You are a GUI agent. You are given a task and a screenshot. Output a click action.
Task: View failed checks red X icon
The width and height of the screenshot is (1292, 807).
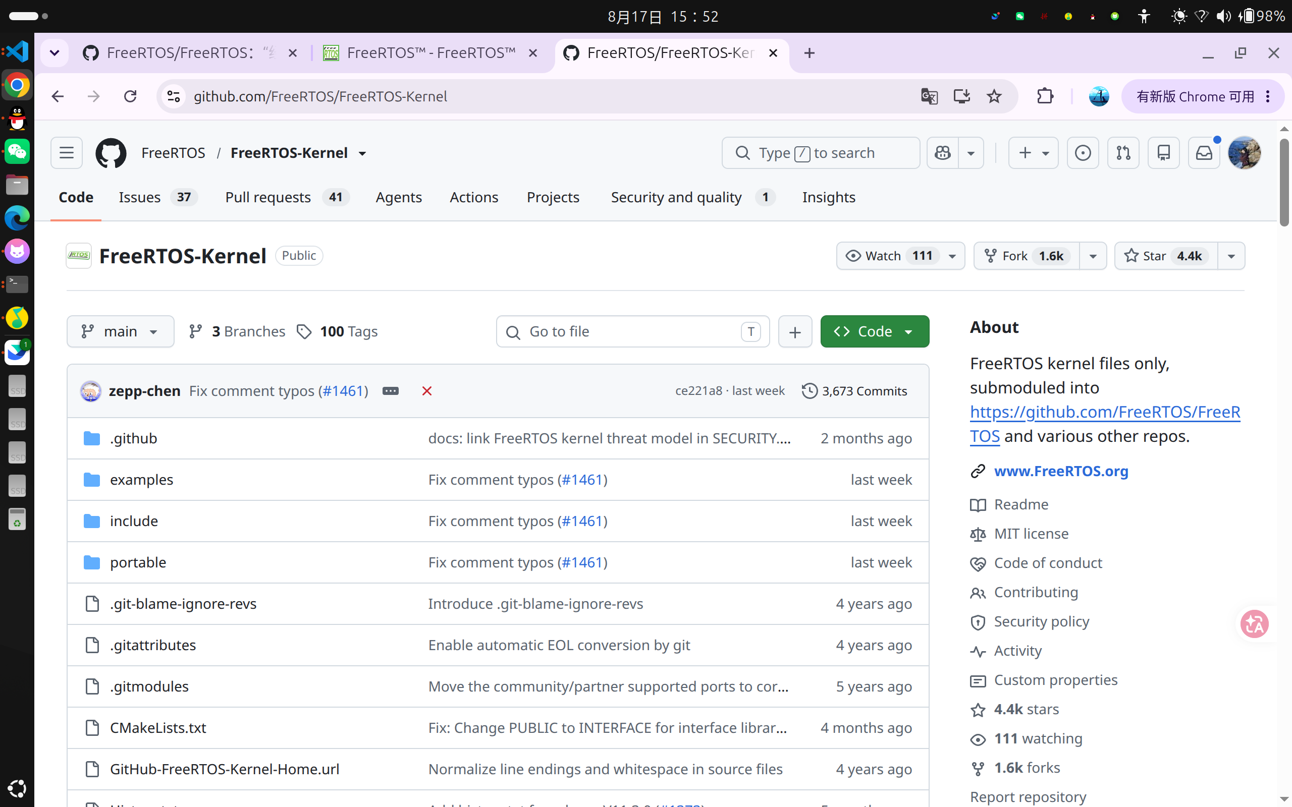[x=426, y=391]
